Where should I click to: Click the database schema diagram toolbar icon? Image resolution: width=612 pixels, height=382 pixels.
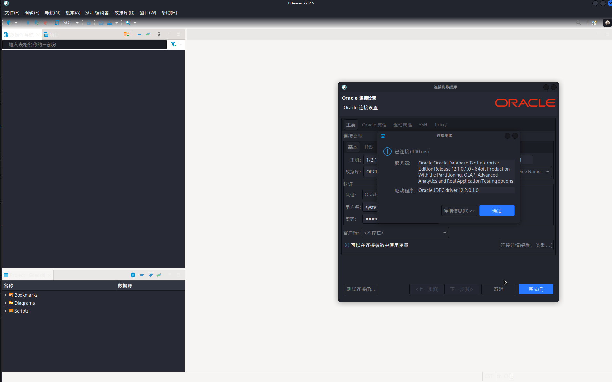point(110,23)
